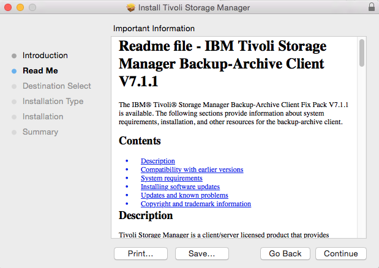Click Installation Type step label

pos(53,101)
